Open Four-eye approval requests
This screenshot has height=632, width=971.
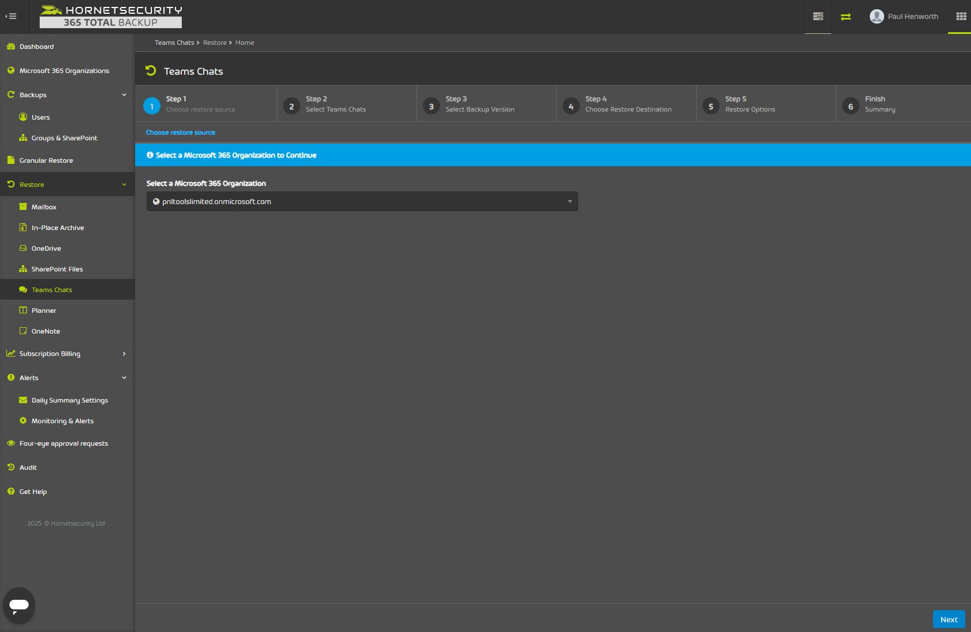63,443
